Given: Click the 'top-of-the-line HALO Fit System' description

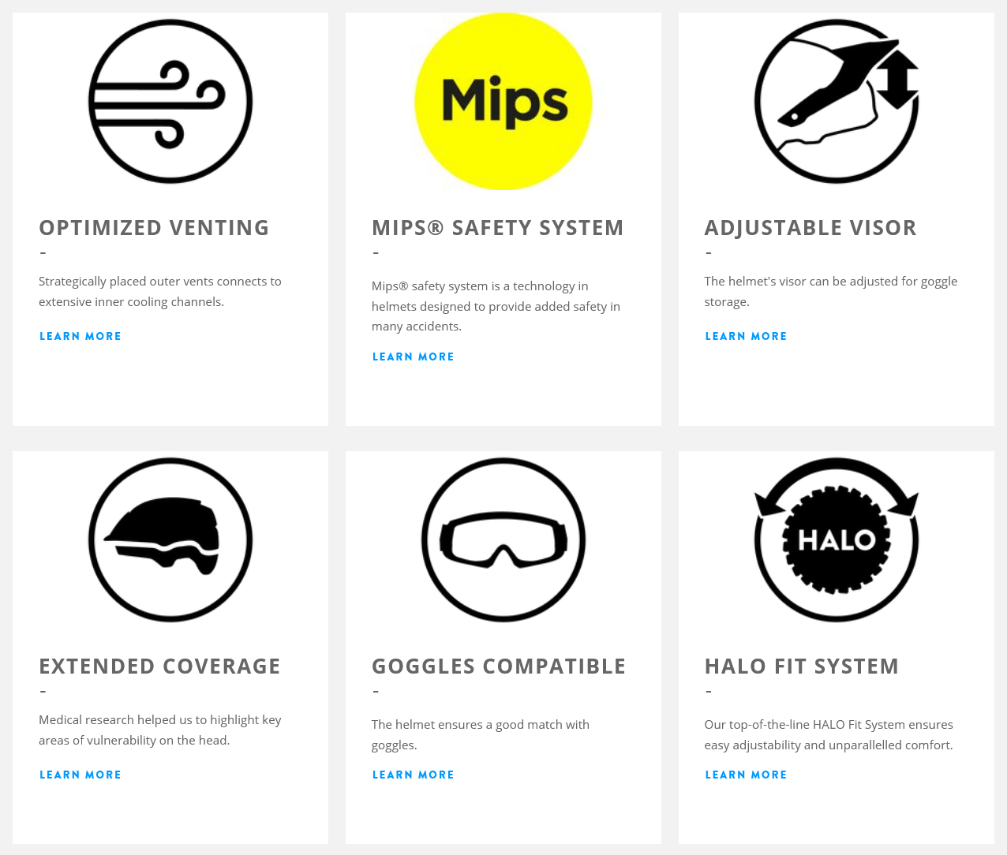Looking at the screenshot, I should [829, 734].
